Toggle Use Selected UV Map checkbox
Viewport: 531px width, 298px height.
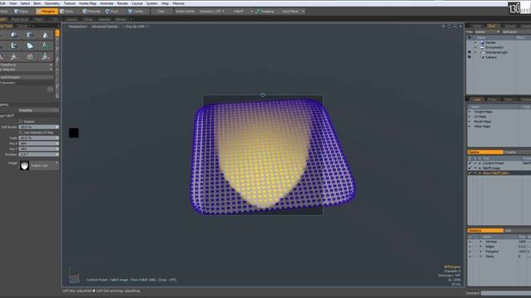[21, 132]
